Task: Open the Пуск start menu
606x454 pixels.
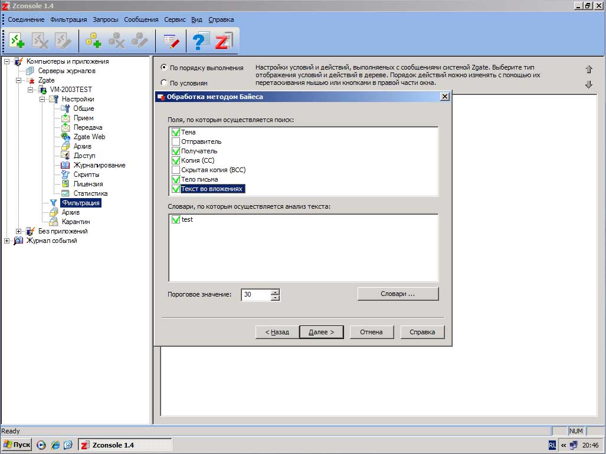Action: click(17, 445)
